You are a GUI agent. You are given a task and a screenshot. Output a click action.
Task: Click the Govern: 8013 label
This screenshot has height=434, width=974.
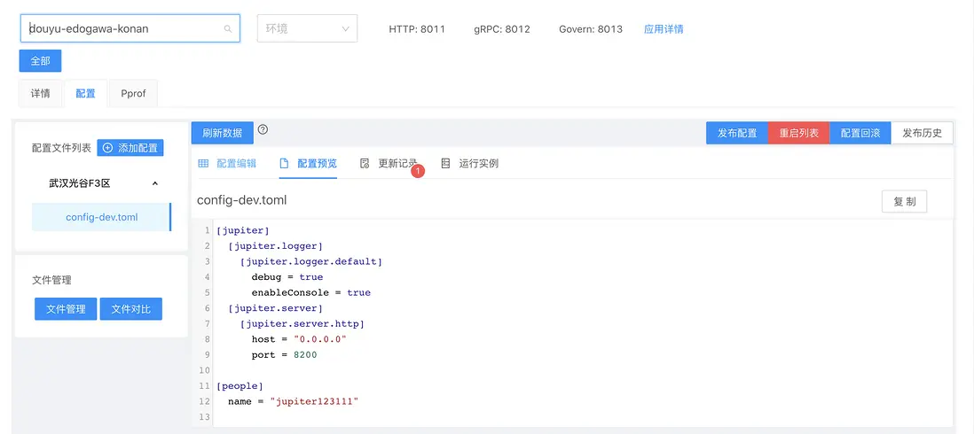coord(591,29)
